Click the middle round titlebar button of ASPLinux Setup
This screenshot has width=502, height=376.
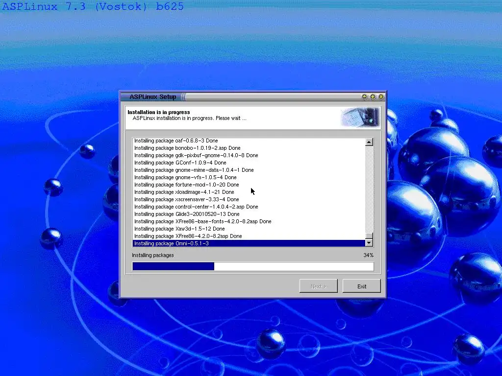coord(373,96)
